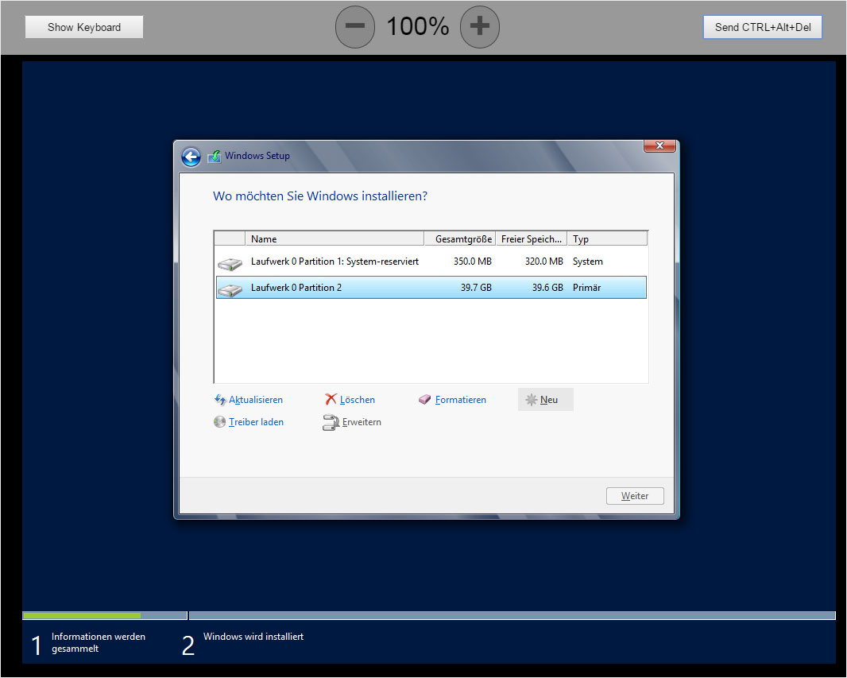Click the 320.0 MB free space cell

pos(544,262)
